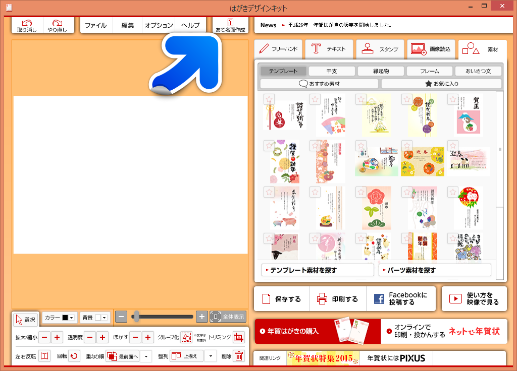
Task: Click the trimming crop icon
Action: click(x=239, y=337)
